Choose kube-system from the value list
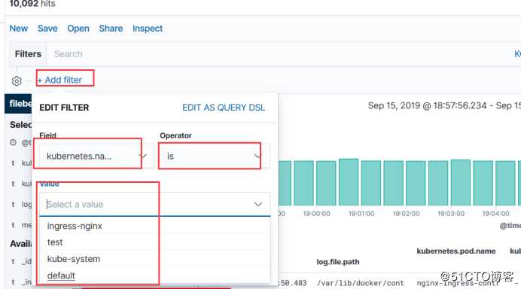This screenshot has width=521, height=289. 155,259
